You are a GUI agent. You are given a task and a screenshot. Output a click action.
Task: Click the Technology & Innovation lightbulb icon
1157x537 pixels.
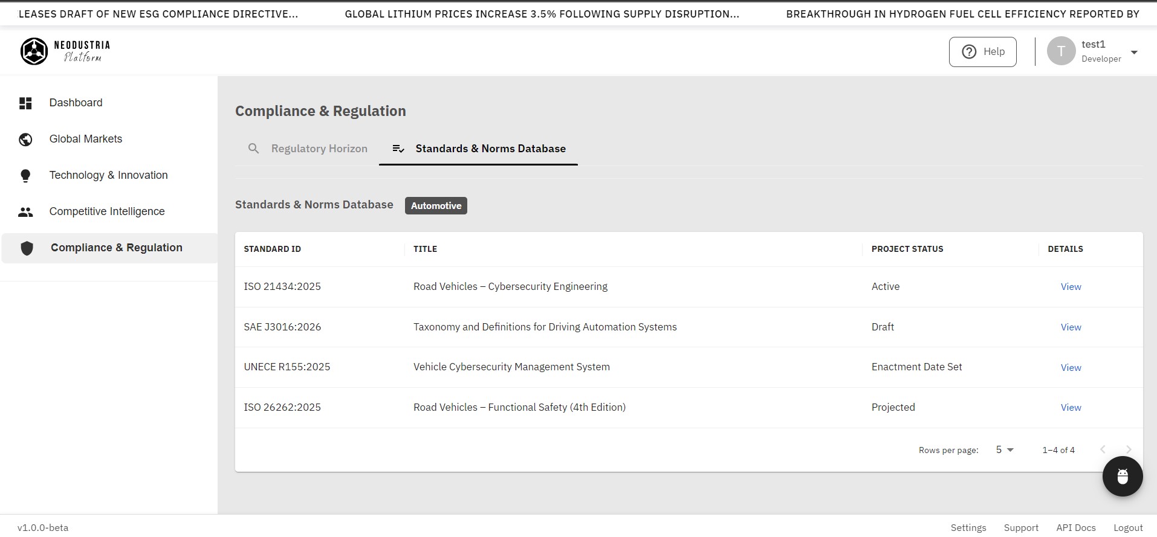click(25, 176)
